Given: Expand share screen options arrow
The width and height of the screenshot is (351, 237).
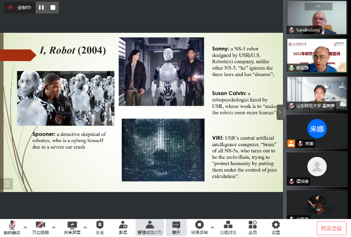Looking at the screenshot, I should (85, 227).
